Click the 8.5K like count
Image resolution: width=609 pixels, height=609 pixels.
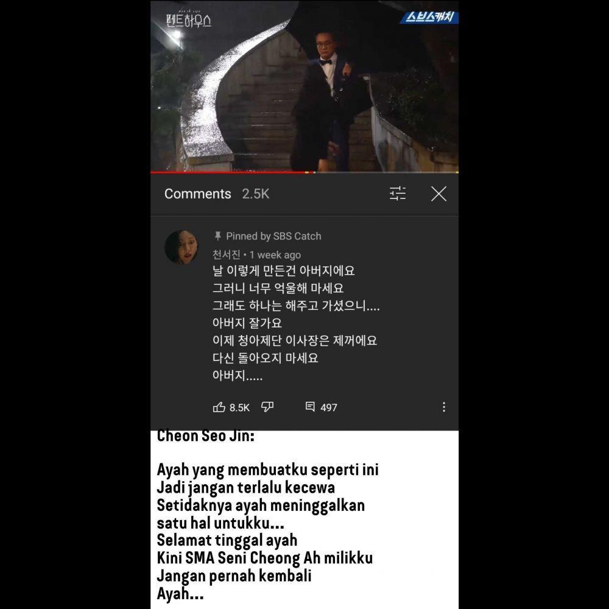(x=239, y=407)
